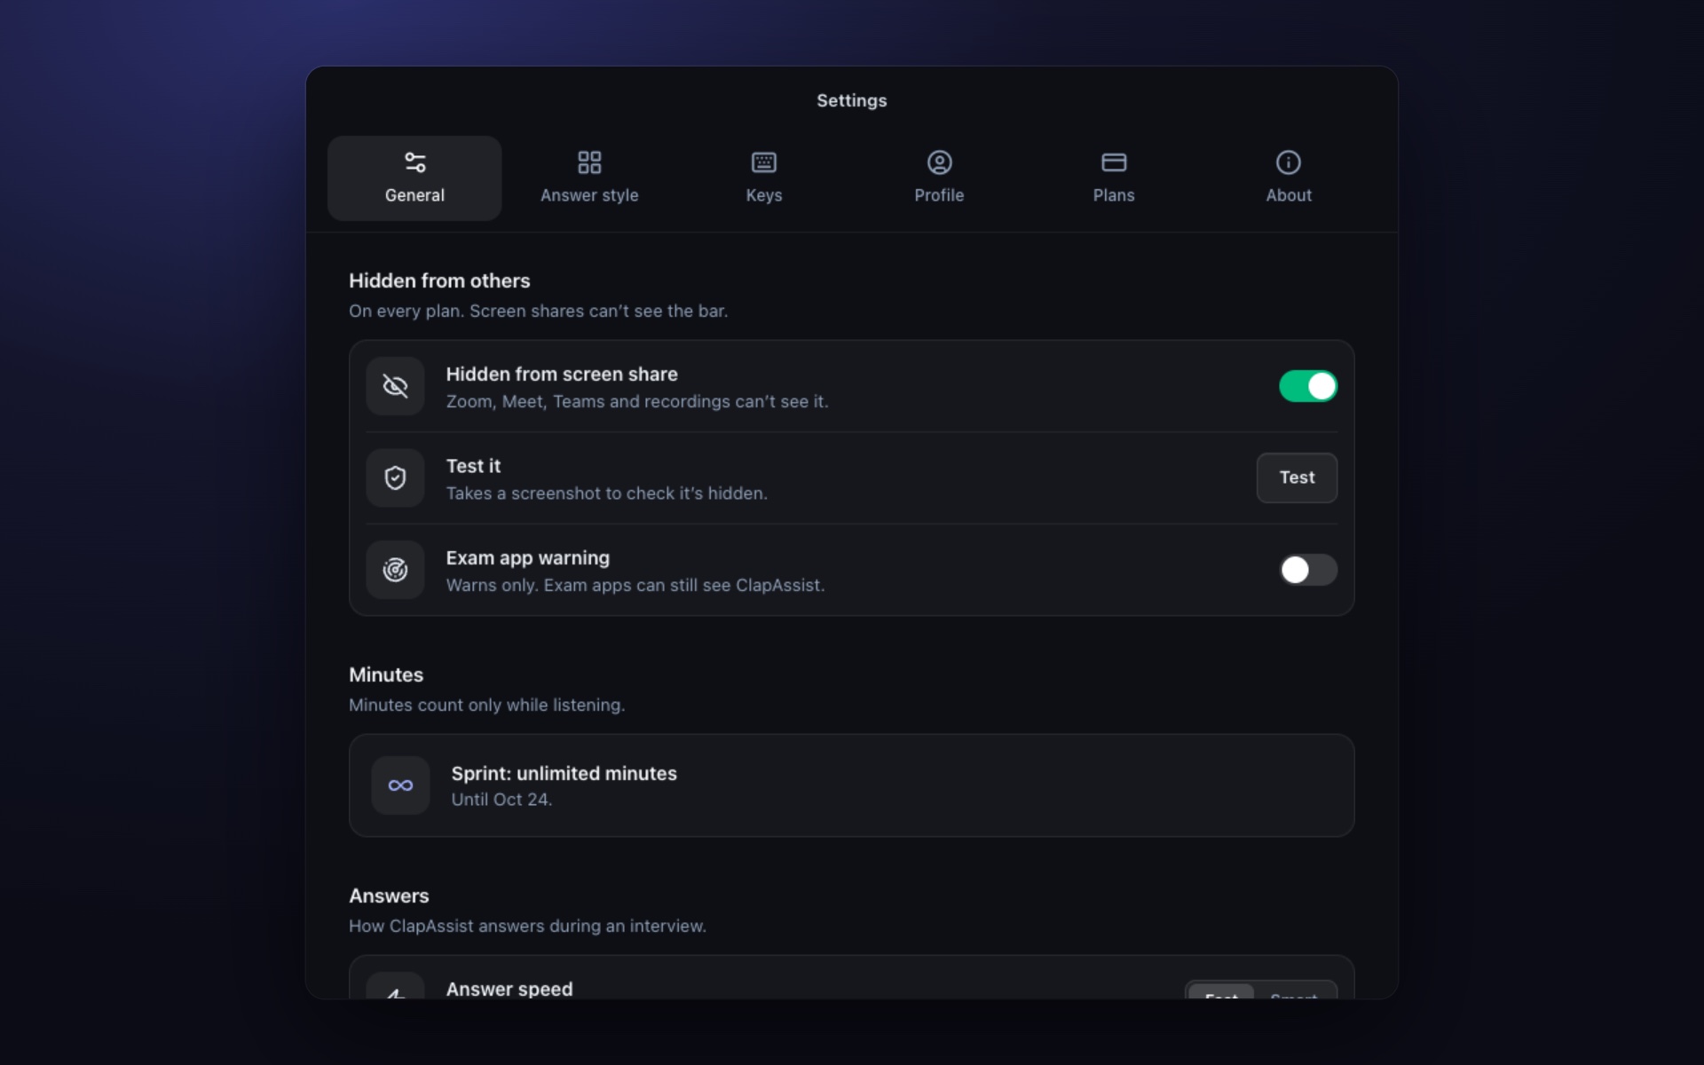Go to the Profile tab
1704x1065 pixels.
939,178
